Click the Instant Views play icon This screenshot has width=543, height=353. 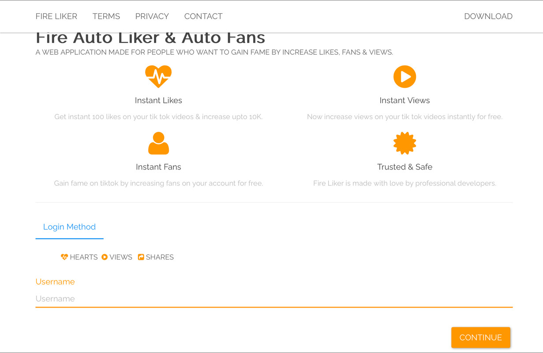point(404,77)
